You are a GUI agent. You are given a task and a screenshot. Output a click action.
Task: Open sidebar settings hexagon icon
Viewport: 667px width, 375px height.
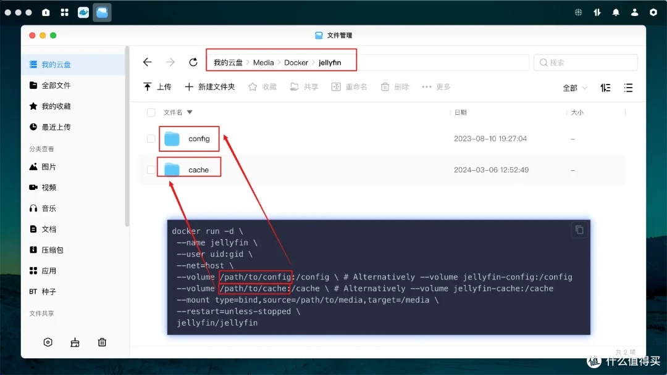[x=48, y=342]
